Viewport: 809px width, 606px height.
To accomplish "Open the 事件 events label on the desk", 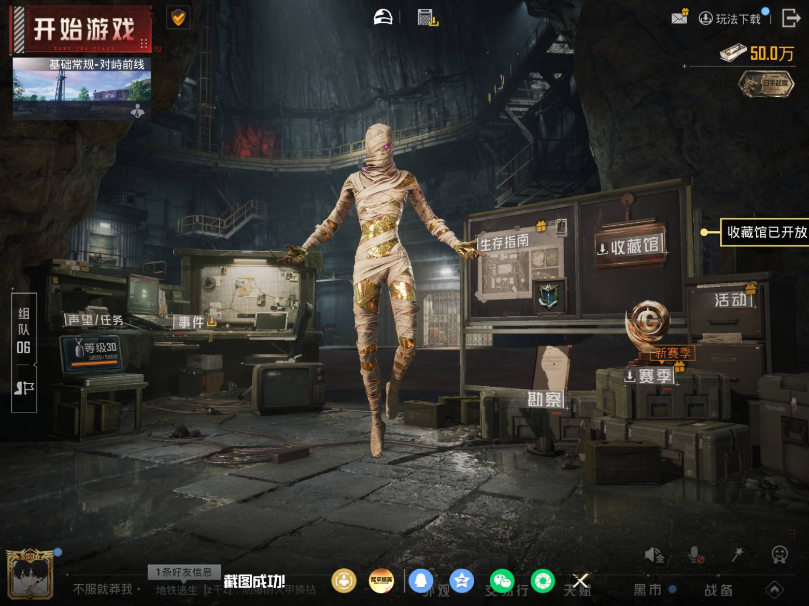I will point(196,322).
